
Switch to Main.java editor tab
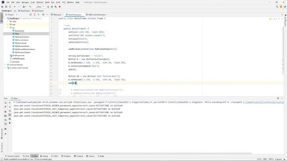pos(57,15)
